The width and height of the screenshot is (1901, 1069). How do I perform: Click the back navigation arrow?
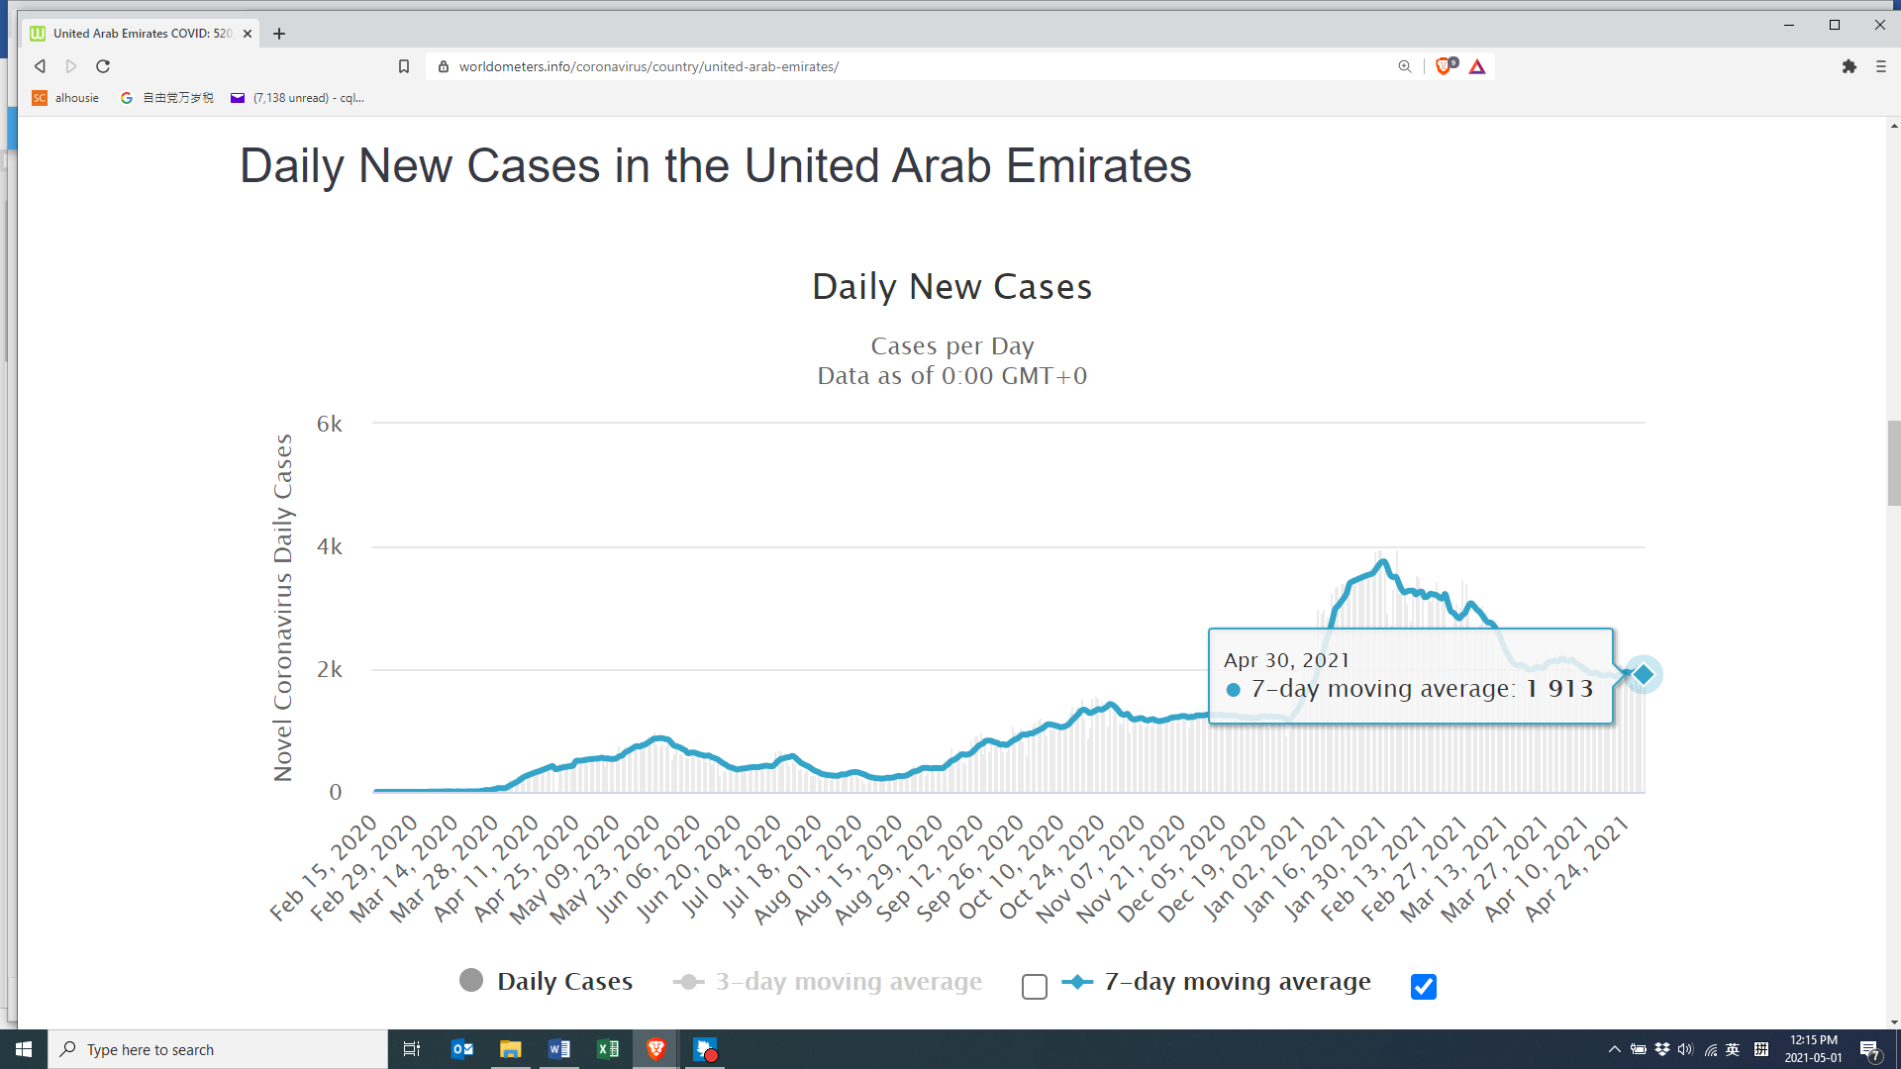40,66
